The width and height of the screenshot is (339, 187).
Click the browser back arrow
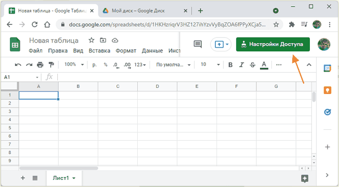[x=9, y=24]
